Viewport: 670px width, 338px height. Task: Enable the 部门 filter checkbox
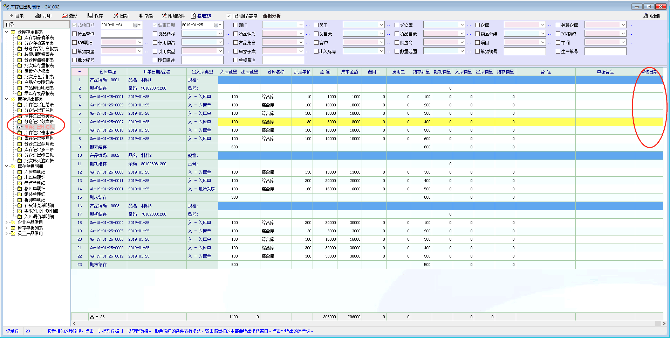pyautogui.click(x=236, y=25)
